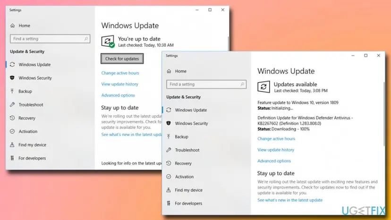
Task: Select Activation label in front window sidebar
Action: (x=184, y=177)
